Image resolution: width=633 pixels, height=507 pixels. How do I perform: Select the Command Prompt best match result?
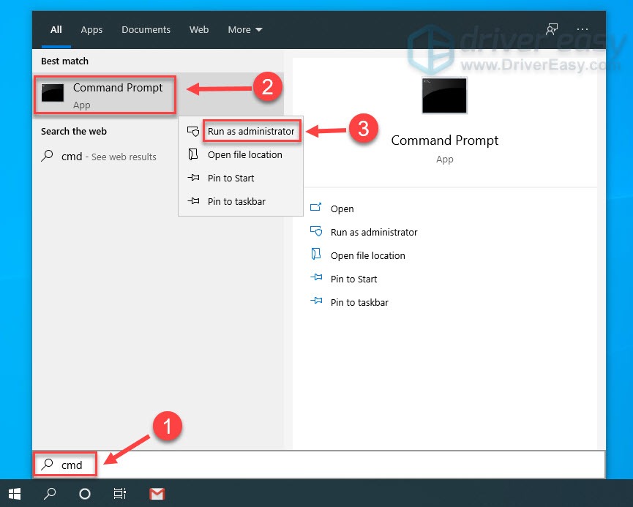(158, 94)
